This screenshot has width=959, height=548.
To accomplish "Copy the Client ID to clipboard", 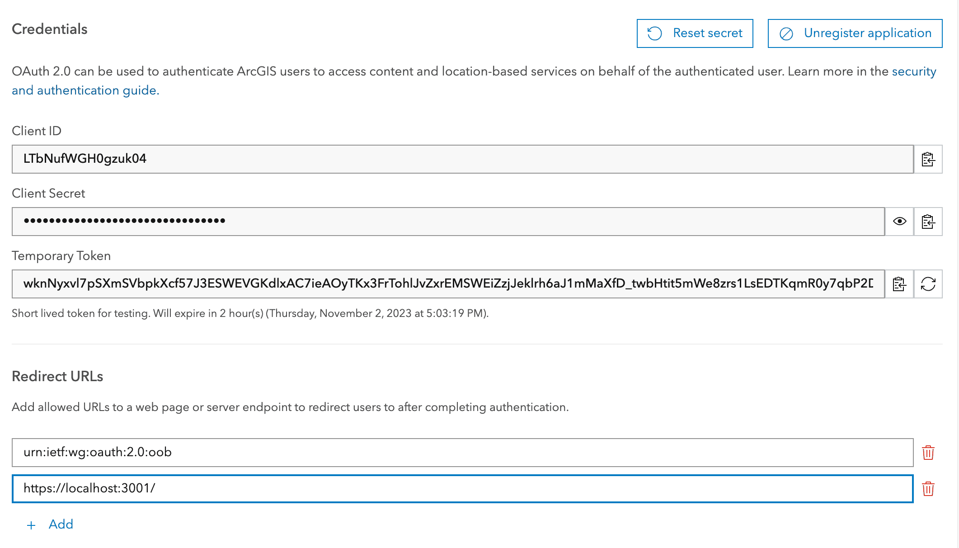I will pyautogui.click(x=928, y=159).
